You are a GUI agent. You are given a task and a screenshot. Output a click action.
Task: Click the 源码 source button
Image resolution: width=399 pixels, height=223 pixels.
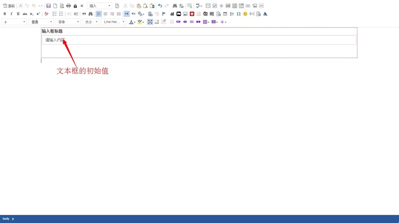(8, 6)
